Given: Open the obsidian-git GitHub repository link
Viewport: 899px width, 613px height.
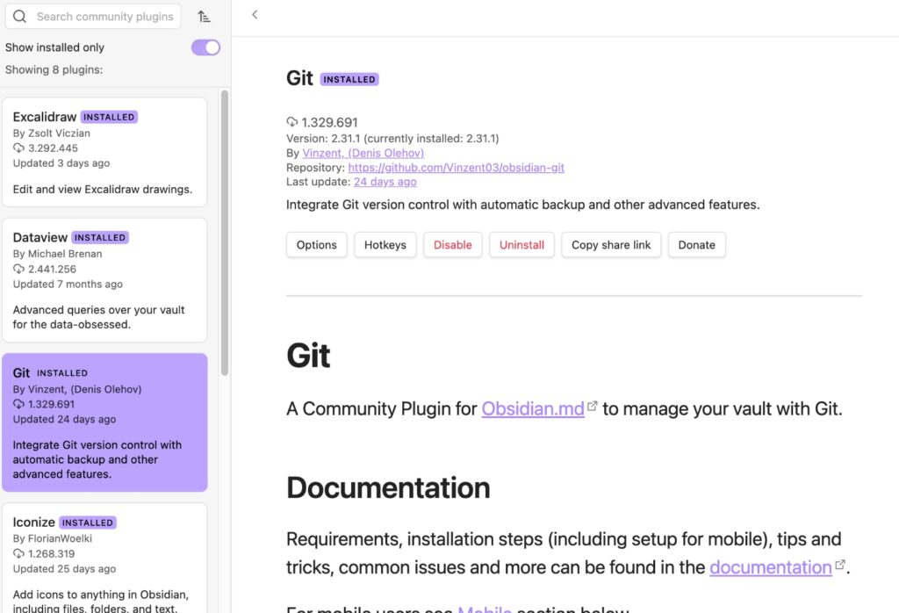Looking at the screenshot, I should coord(454,167).
